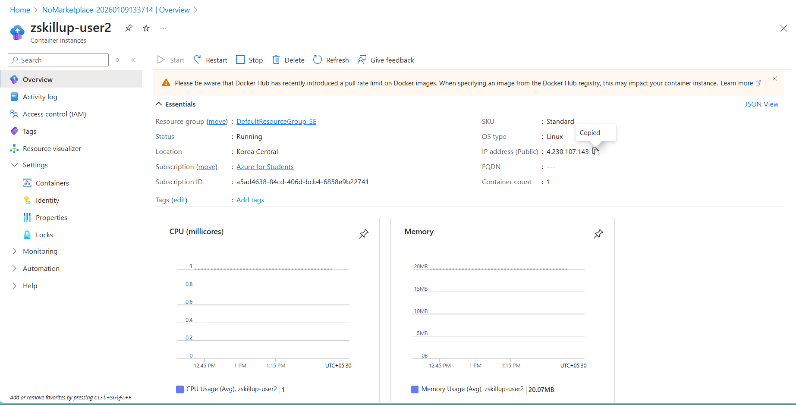This screenshot has width=796, height=405.
Task: Open Access control (IAM) page
Action: point(54,114)
